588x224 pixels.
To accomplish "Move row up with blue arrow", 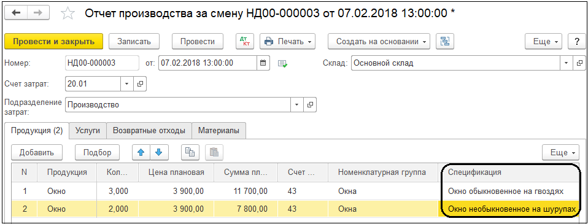I will coord(141,152).
